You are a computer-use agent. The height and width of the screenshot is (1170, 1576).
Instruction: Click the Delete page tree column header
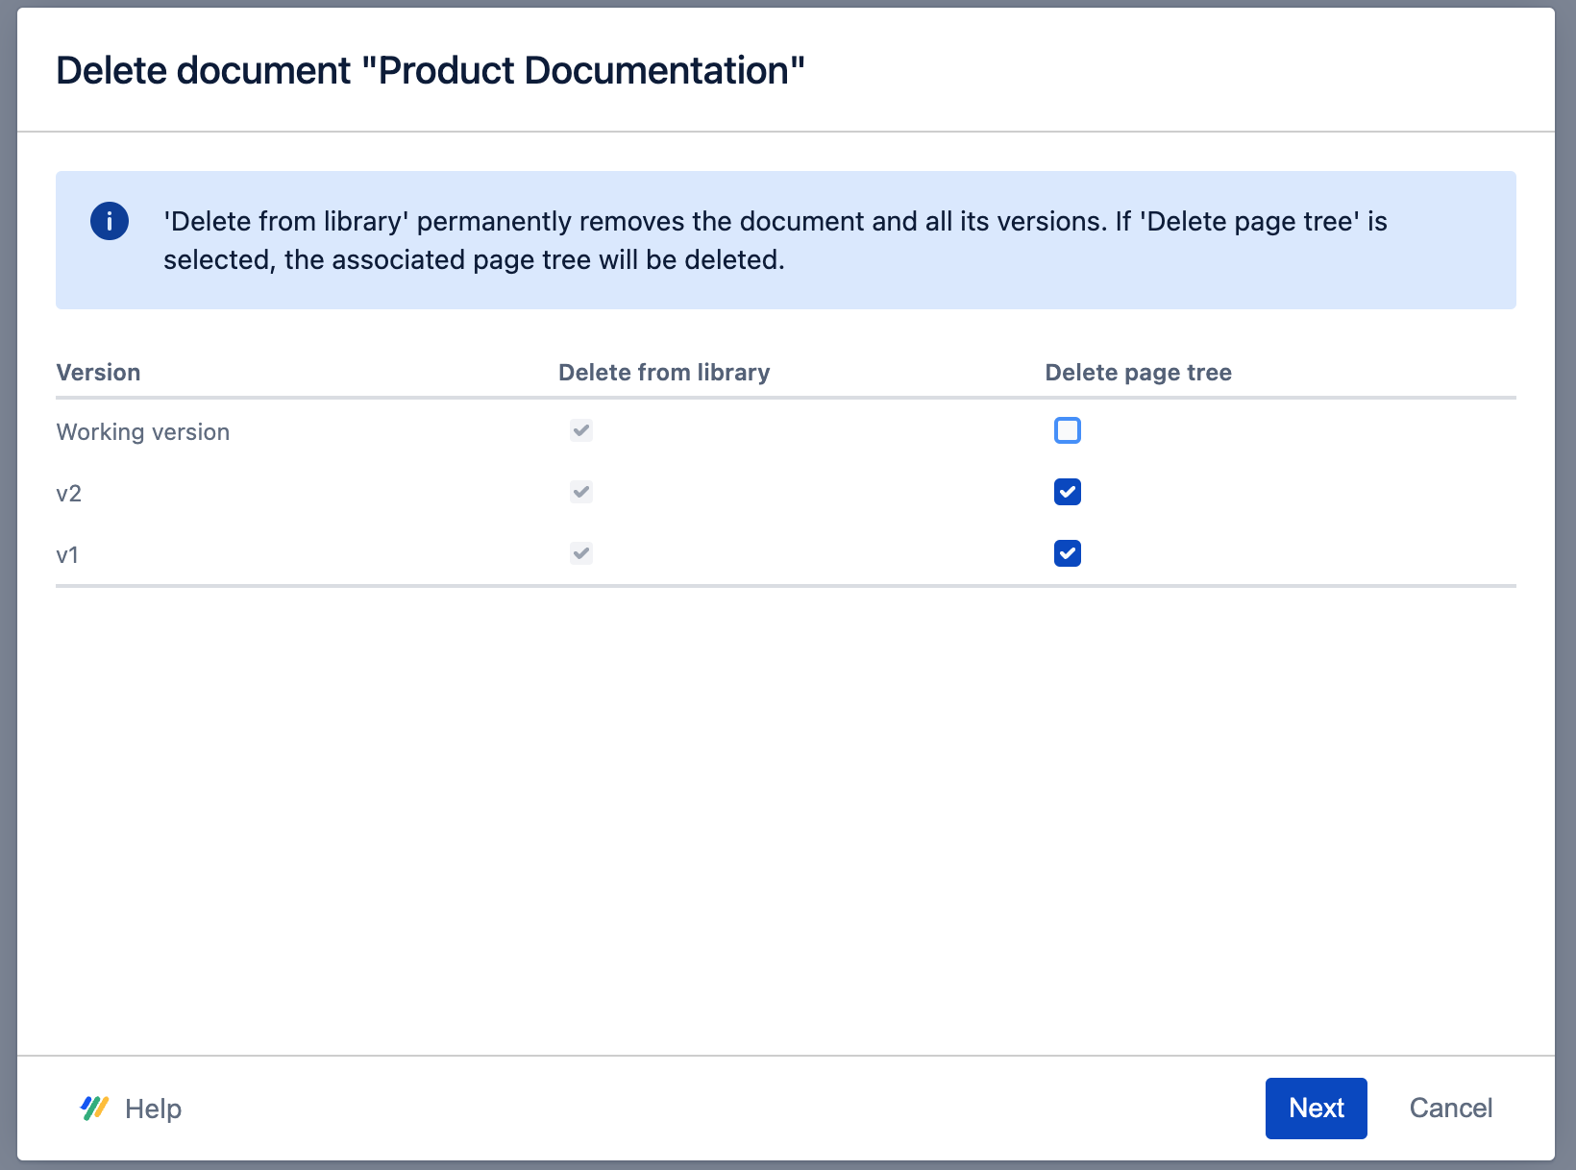click(x=1138, y=372)
